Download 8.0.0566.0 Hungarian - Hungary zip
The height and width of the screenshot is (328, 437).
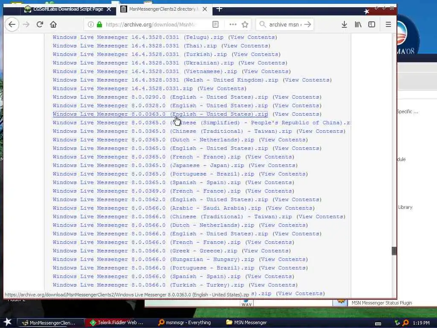pyautogui.click(x=153, y=259)
